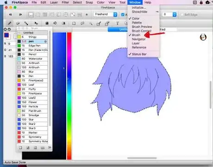Select the Magic Wand tool
The width and height of the screenshot is (213, 167).
coord(91,24)
